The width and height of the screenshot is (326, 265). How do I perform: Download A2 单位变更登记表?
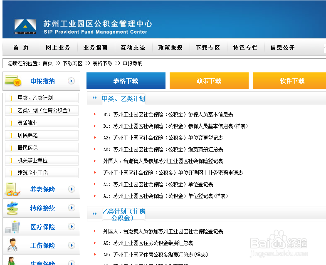point(163,138)
